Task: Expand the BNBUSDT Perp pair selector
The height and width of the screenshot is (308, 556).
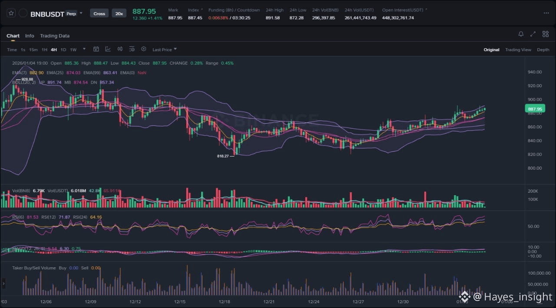Action: coord(81,13)
